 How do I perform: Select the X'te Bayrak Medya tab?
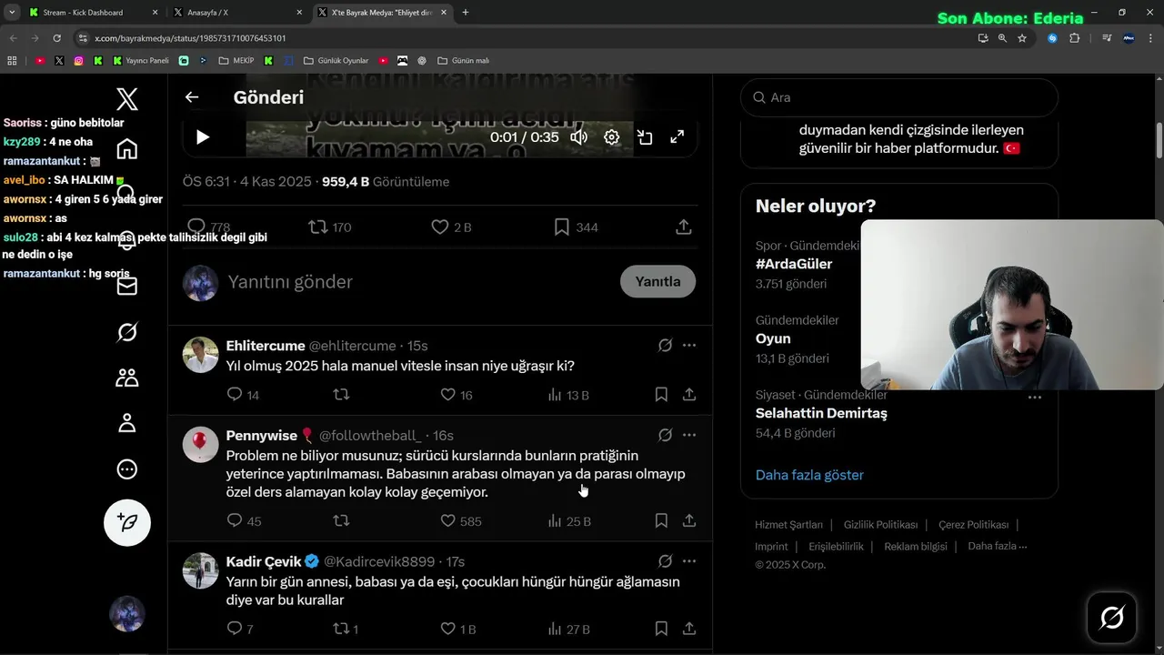[x=383, y=13]
